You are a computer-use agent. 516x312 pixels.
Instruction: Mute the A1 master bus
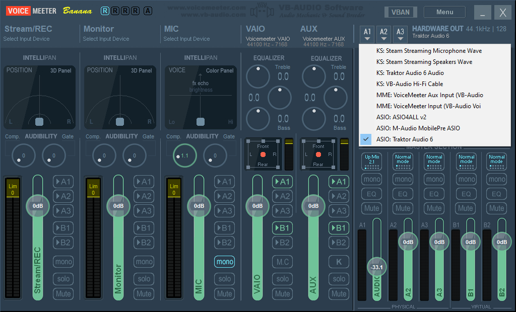tap(371, 208)
